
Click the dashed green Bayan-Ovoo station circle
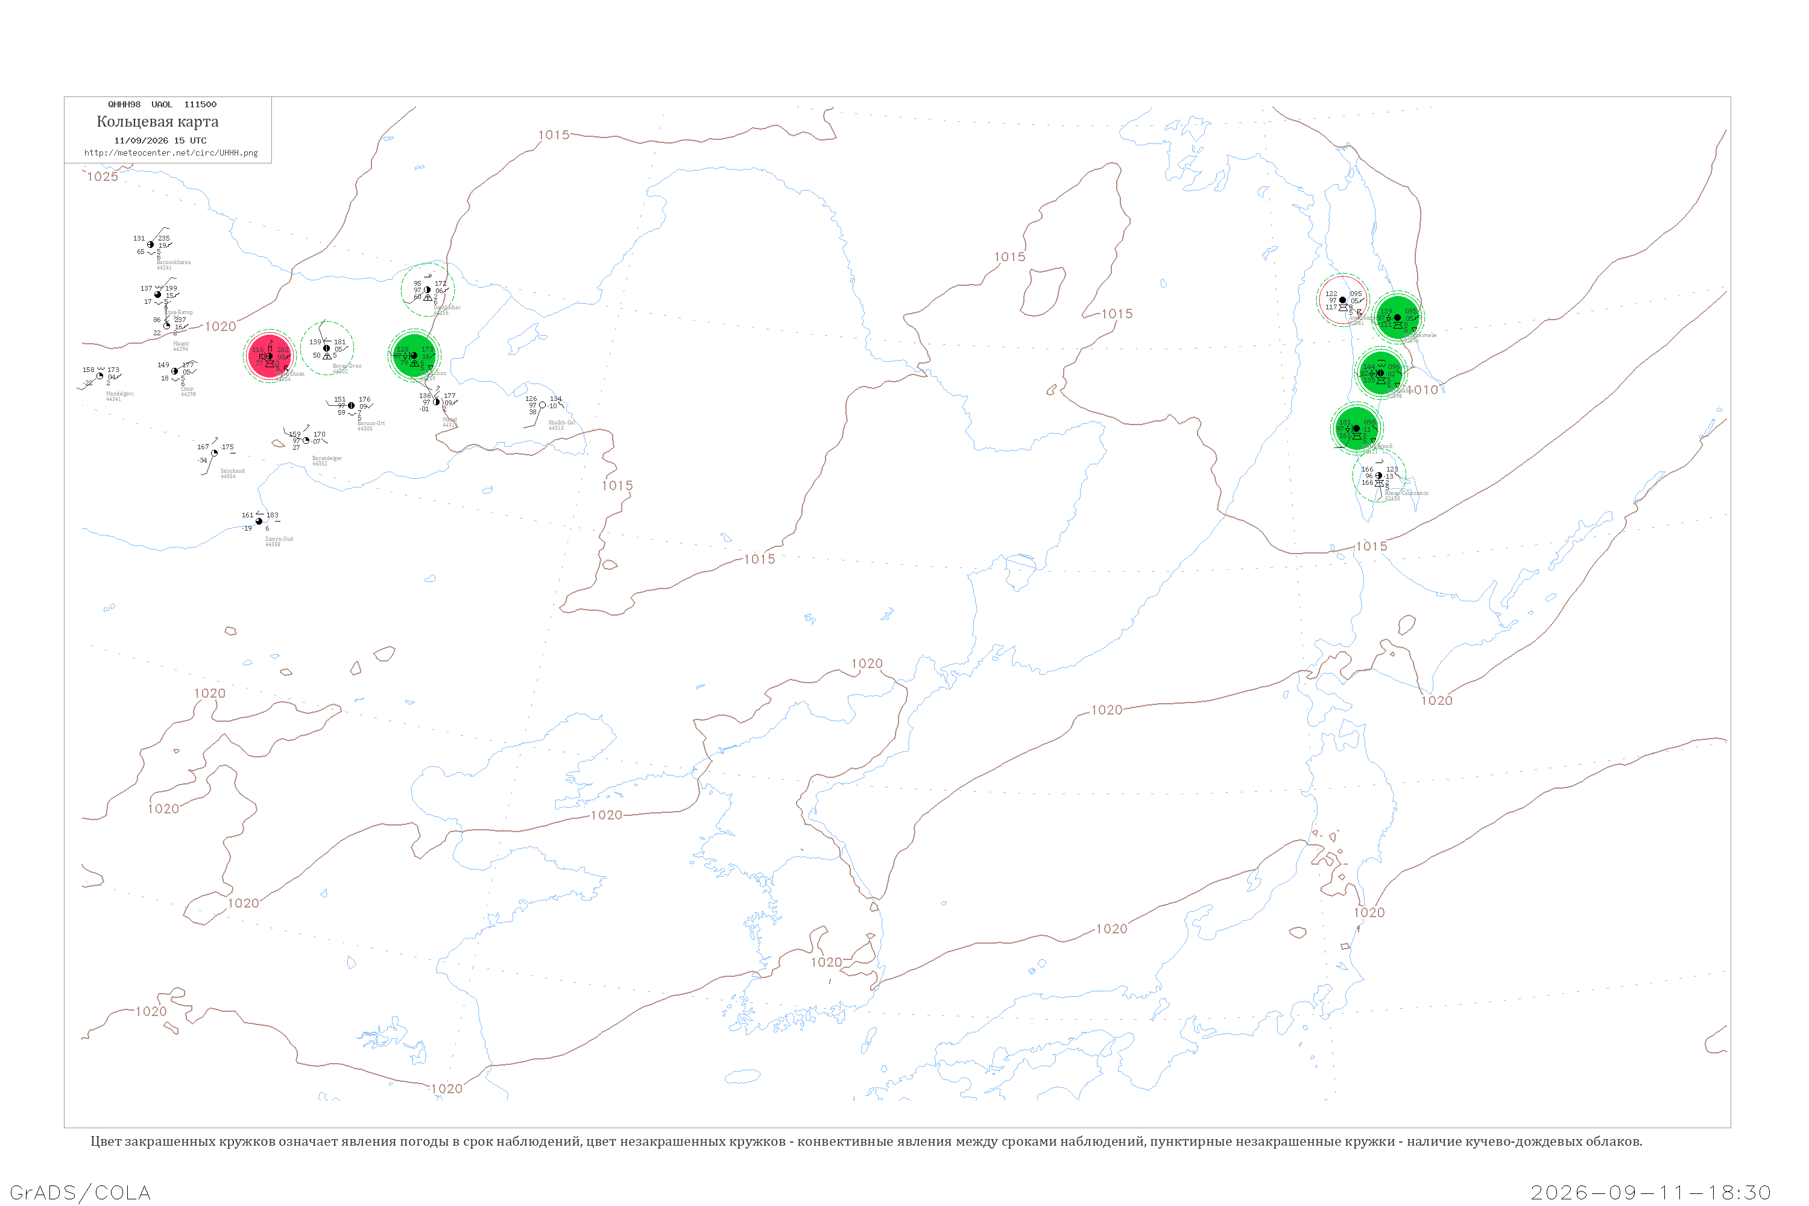click(x=327, y=349)
